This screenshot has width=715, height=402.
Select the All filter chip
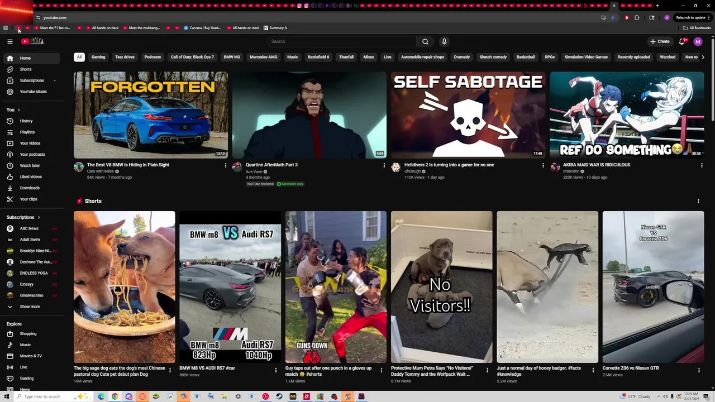[79, 57]
